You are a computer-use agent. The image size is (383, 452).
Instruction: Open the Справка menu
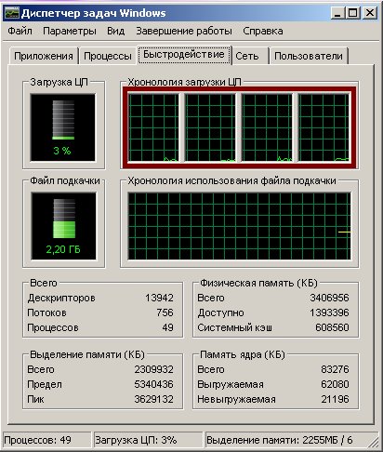pyautogui.click(x=263, y=31)
